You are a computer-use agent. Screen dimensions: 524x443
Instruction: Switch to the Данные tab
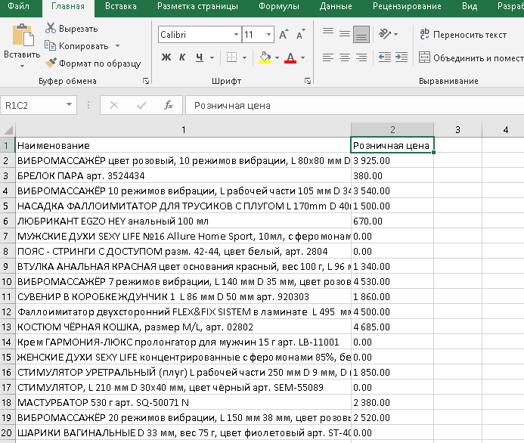[336, 6]
